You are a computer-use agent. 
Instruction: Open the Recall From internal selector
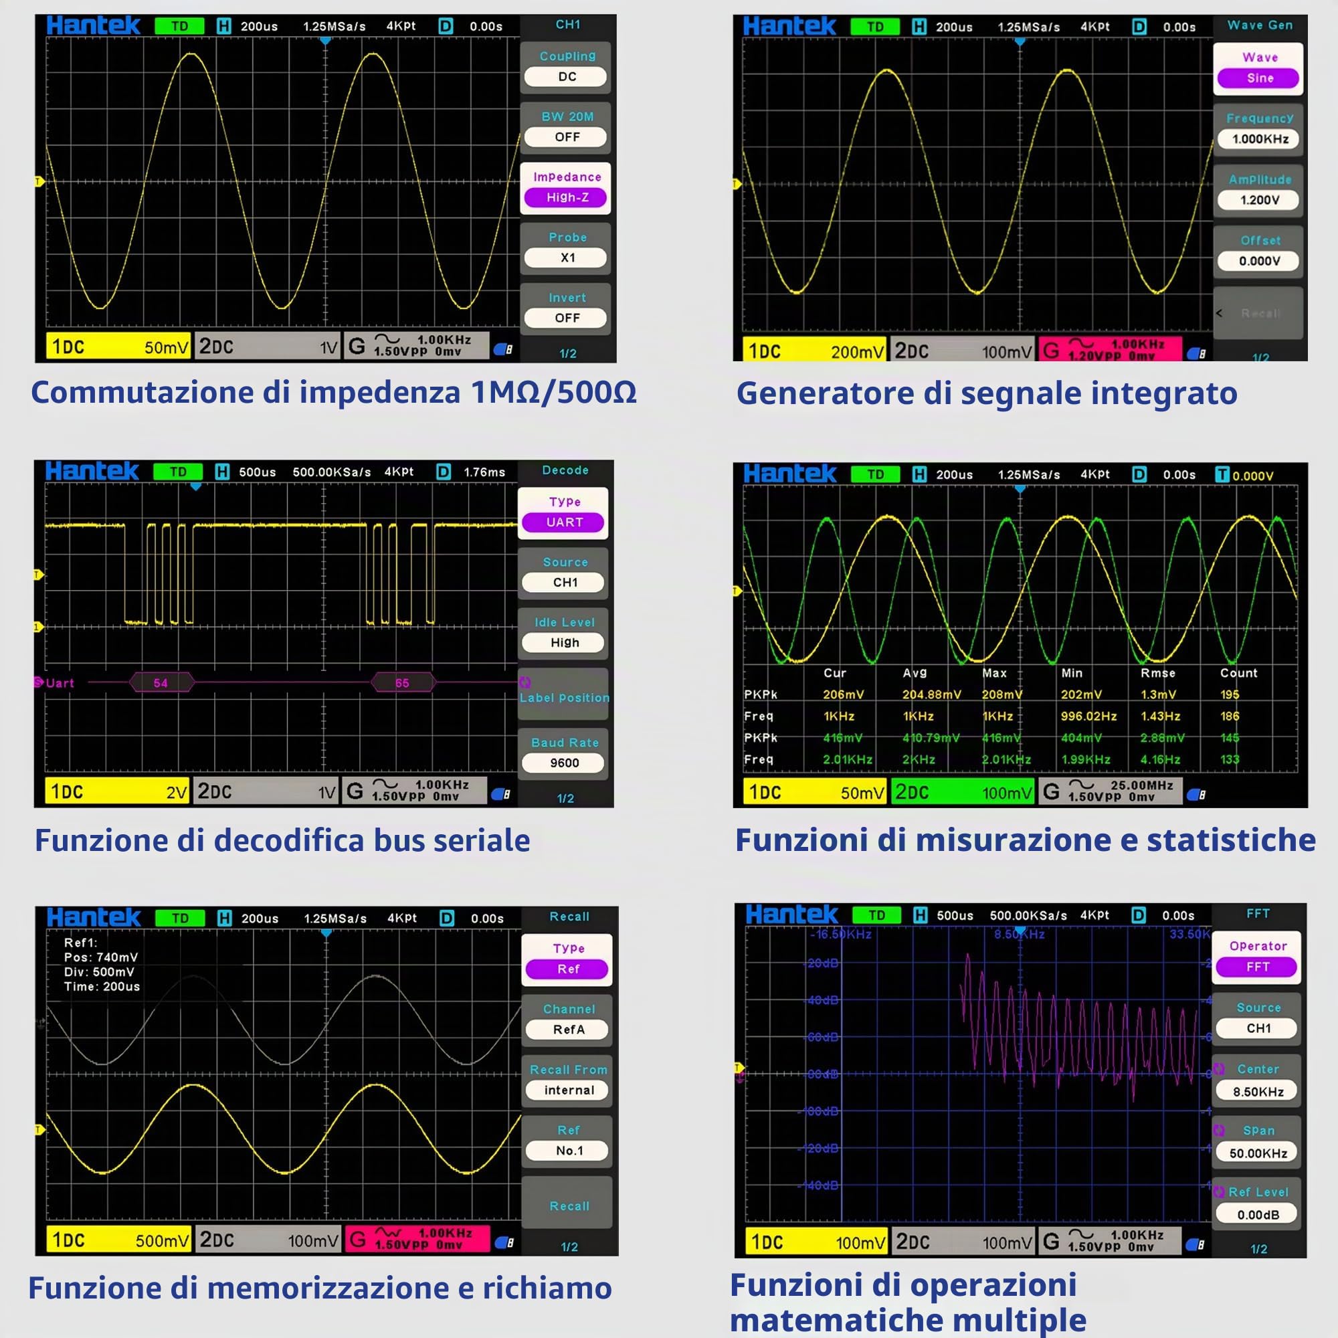pyautogui.click(x=568, y=1081)
